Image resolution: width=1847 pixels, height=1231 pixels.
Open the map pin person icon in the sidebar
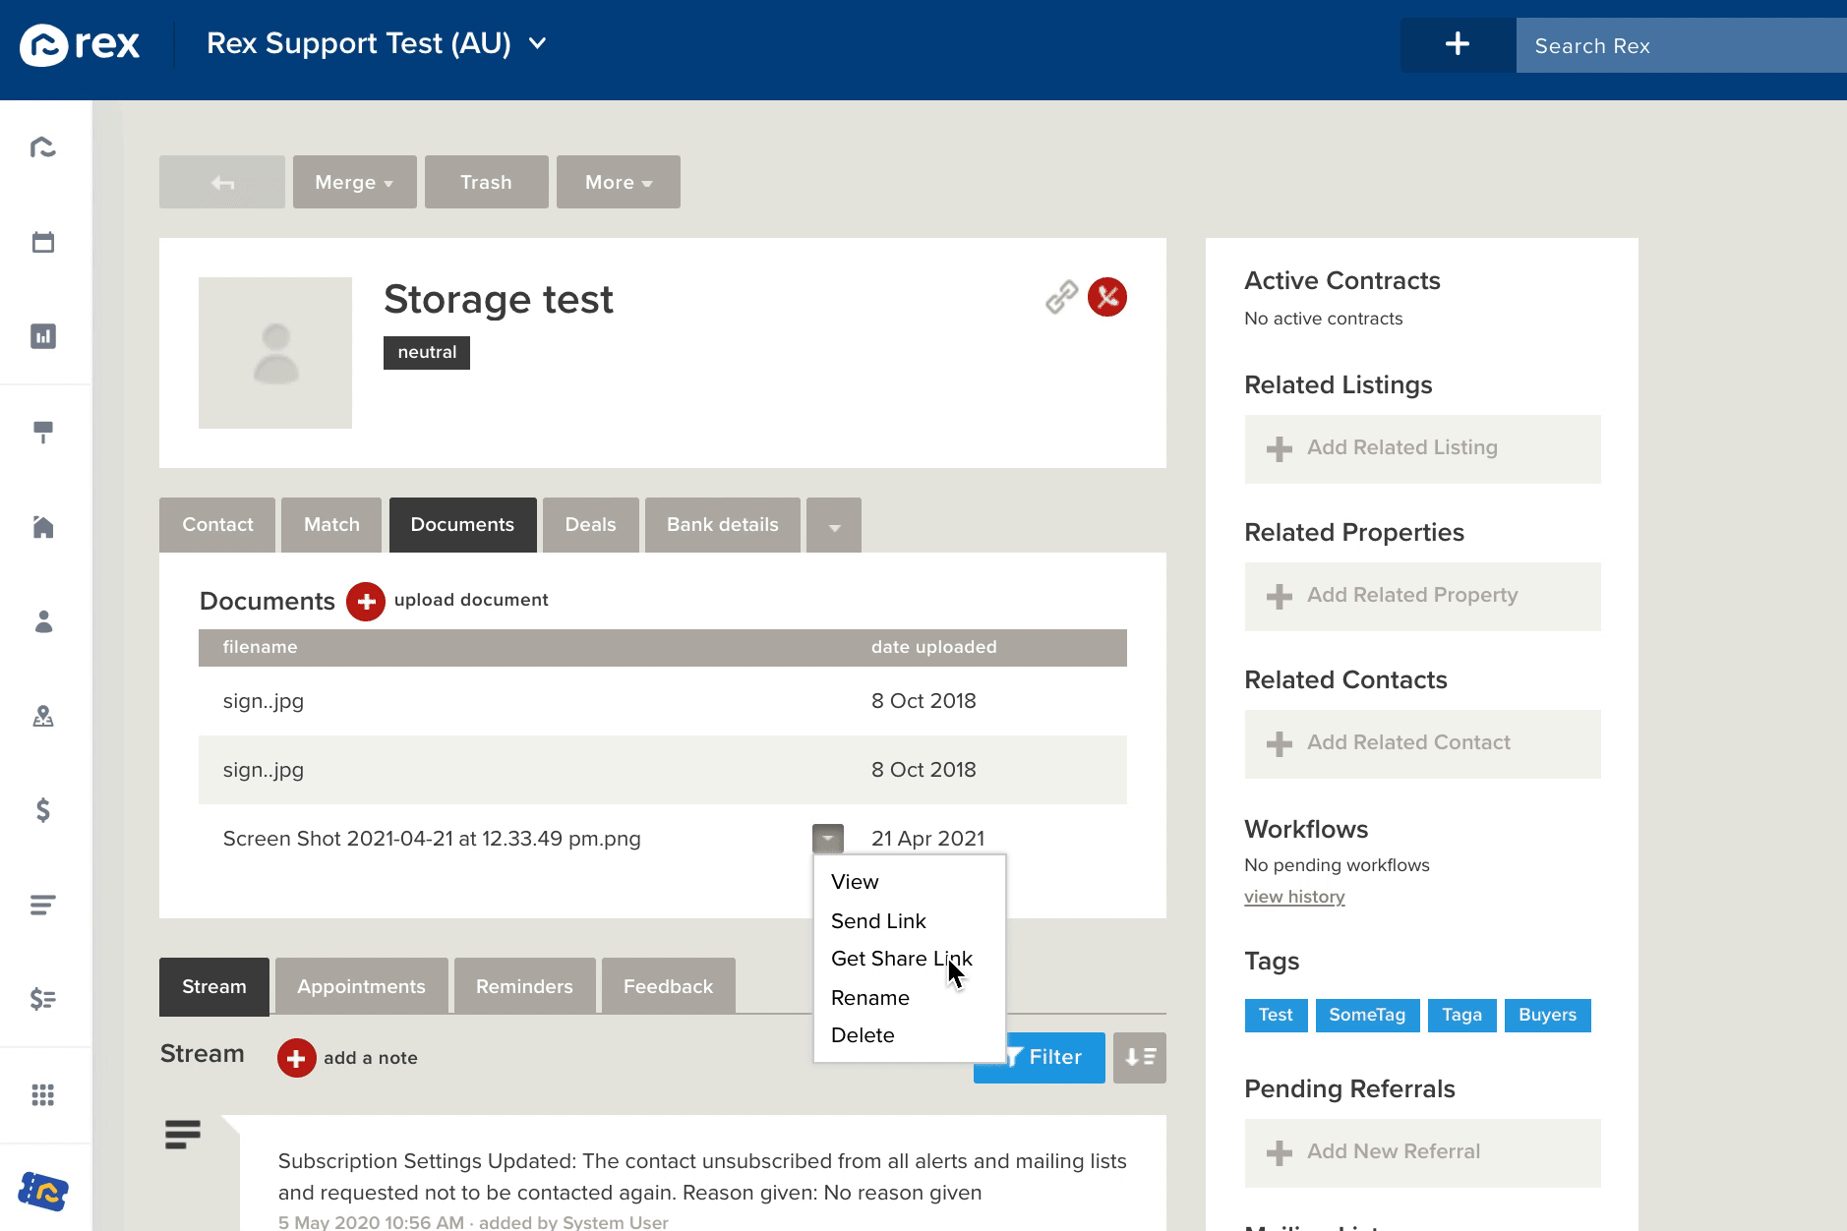pos(43,716)
